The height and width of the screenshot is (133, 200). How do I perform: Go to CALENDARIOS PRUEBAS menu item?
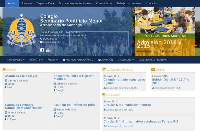coord(153,60)
